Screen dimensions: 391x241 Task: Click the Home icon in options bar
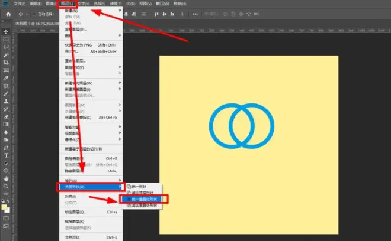(x=8, y=14)
